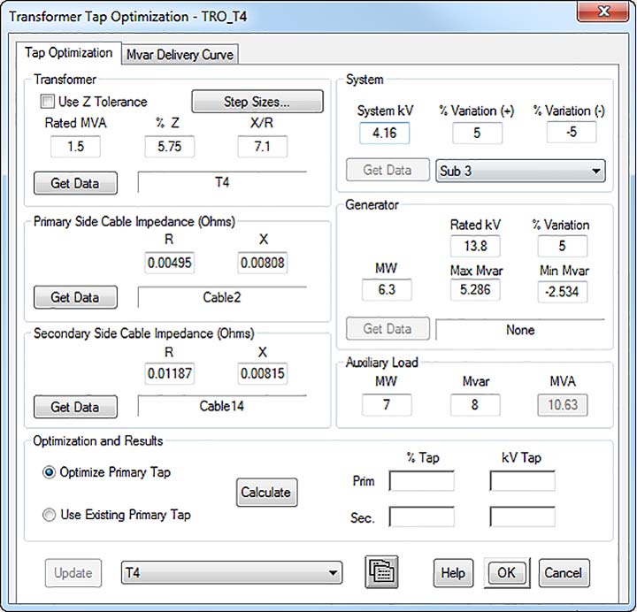Click the Auxiliary Load Mvar field
Viewport: 637px width, 612px height.
click(475, 405)
